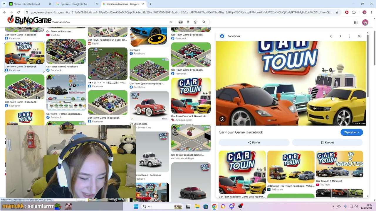Open a new browser tab
Image resolution: width=376 pixels, height=211 pixels.
tap(150, 4)
